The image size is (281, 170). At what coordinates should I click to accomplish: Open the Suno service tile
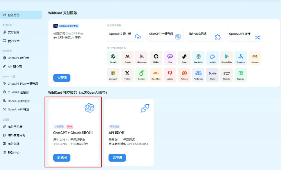click(x=184, y=58)
